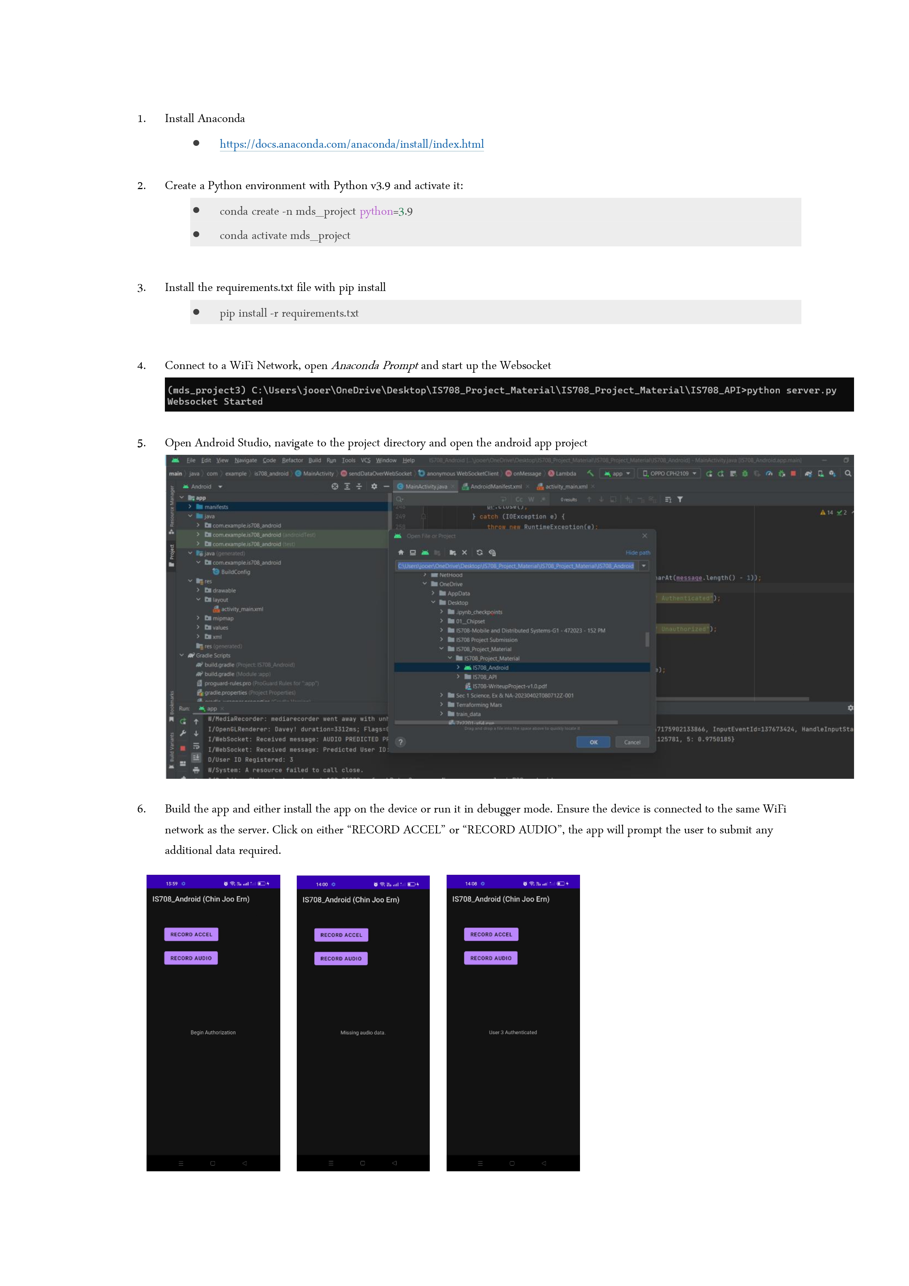Click Android project directory icon in dialog toolbar
The image size is (909, 1286).
(425, 552)
